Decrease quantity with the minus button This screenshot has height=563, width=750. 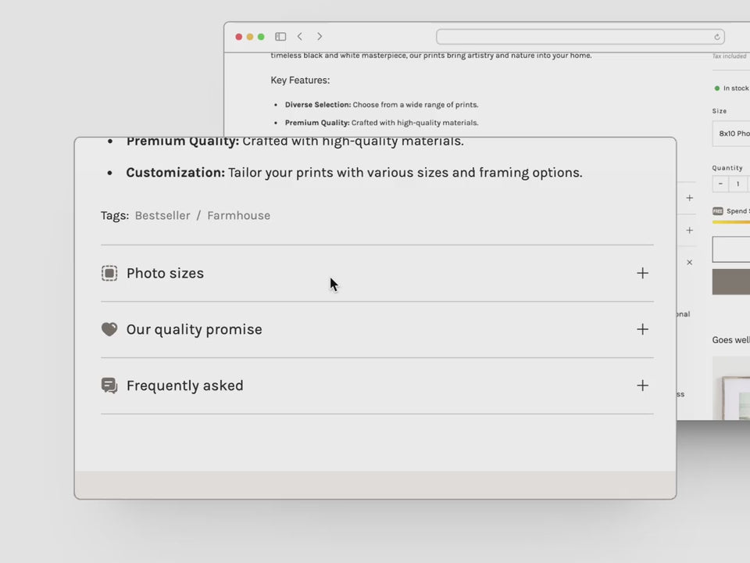click(720, 185)
